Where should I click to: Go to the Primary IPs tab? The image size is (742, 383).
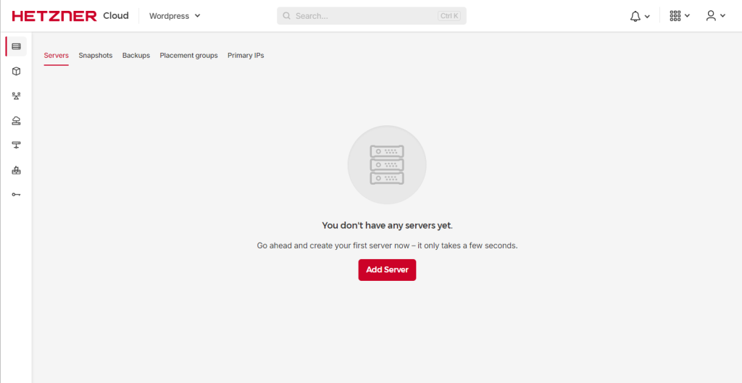tap(246, 56)
